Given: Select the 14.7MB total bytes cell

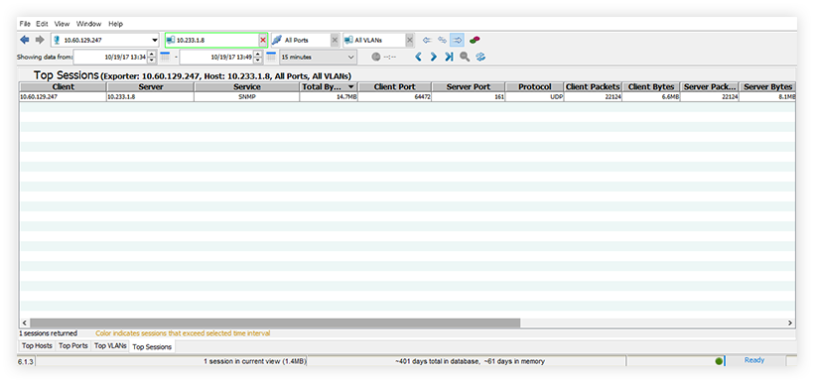Looking at the screenshot, I should coord(329,96).
